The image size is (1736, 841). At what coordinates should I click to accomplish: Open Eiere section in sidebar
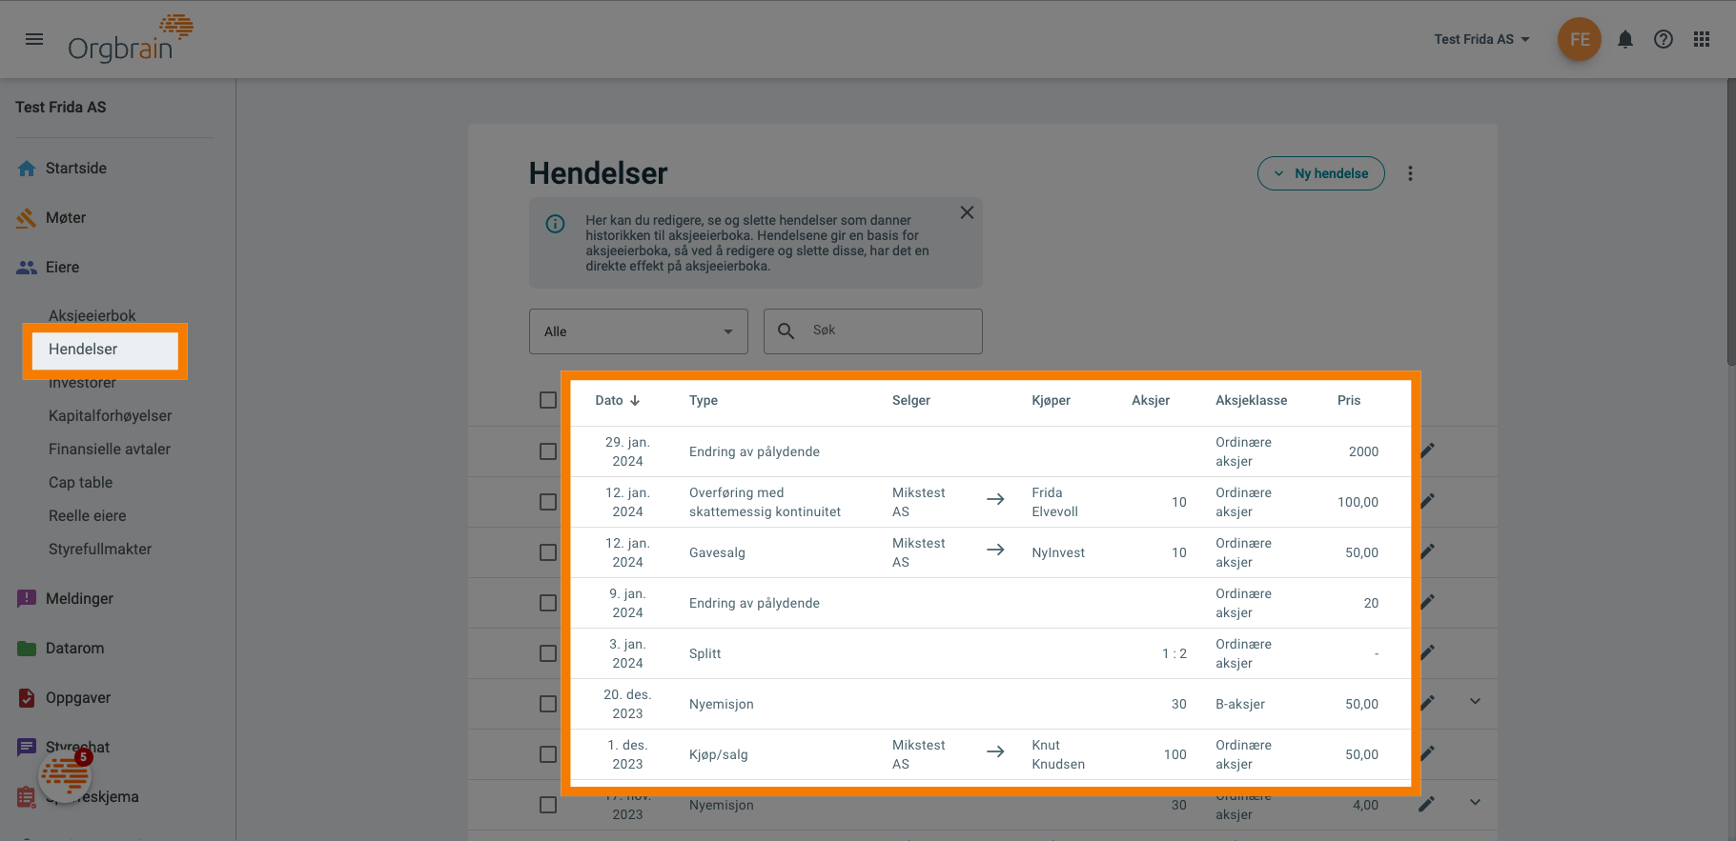click(x=62, y=268)
